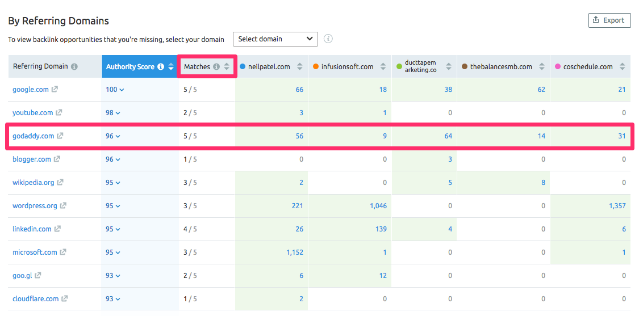The width and height of the screenshot is (639, 316).
Task: Click coschedule.com pink color dot
Action: (558, 67)
